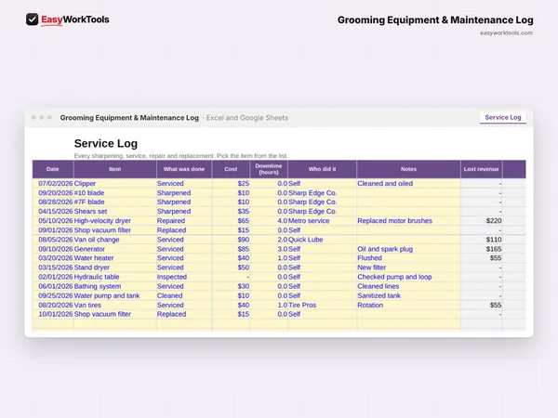Select the Cost column header
This screenshot has height=418, width=558.
click(231, 169)
